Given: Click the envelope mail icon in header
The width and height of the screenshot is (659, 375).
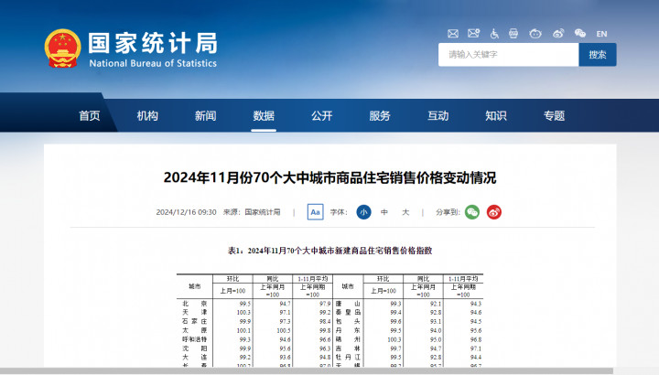Looking at the screenshot, I should [x=451, y=34].
